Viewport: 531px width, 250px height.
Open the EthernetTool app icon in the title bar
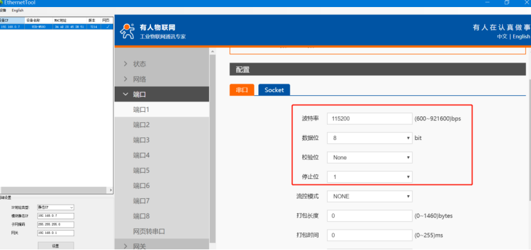coord(1,3)
